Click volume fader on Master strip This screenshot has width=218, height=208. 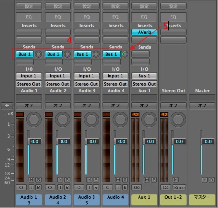[207, 141]
